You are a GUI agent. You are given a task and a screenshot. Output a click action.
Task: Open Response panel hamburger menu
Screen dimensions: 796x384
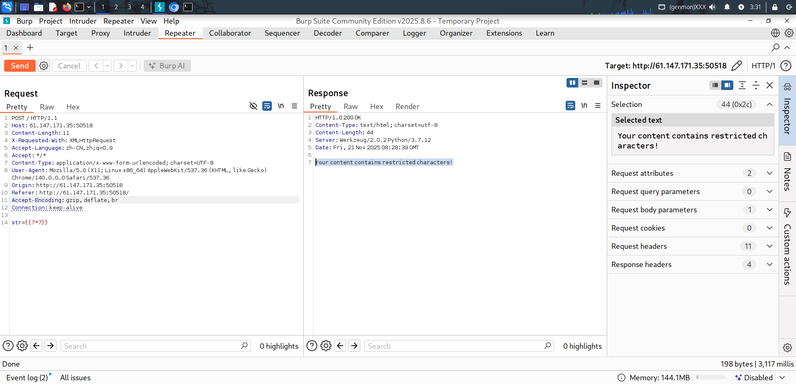click(x=598, y=106)
